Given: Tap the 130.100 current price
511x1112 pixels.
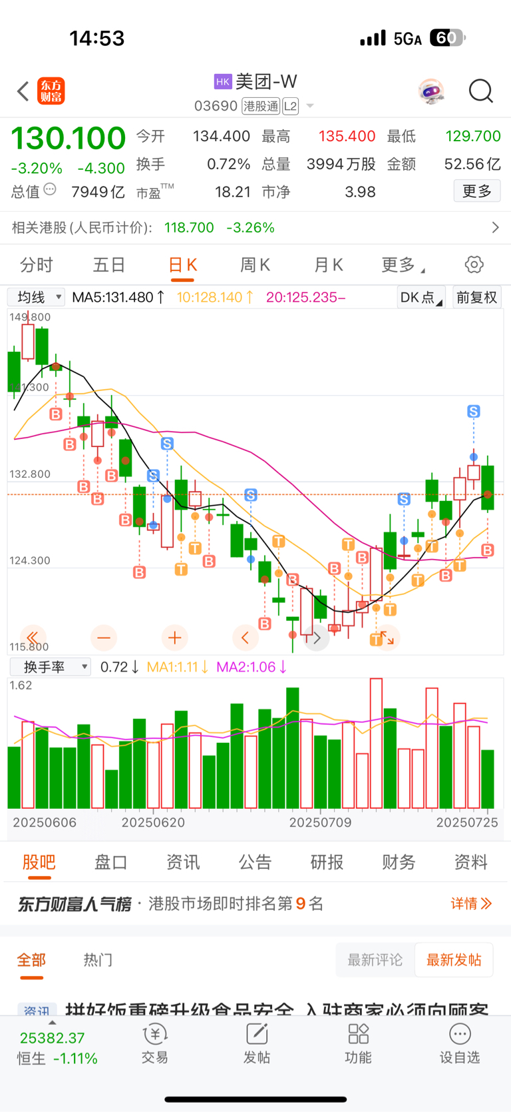Looking at the screenshot, I should click(x=69, y=139).
